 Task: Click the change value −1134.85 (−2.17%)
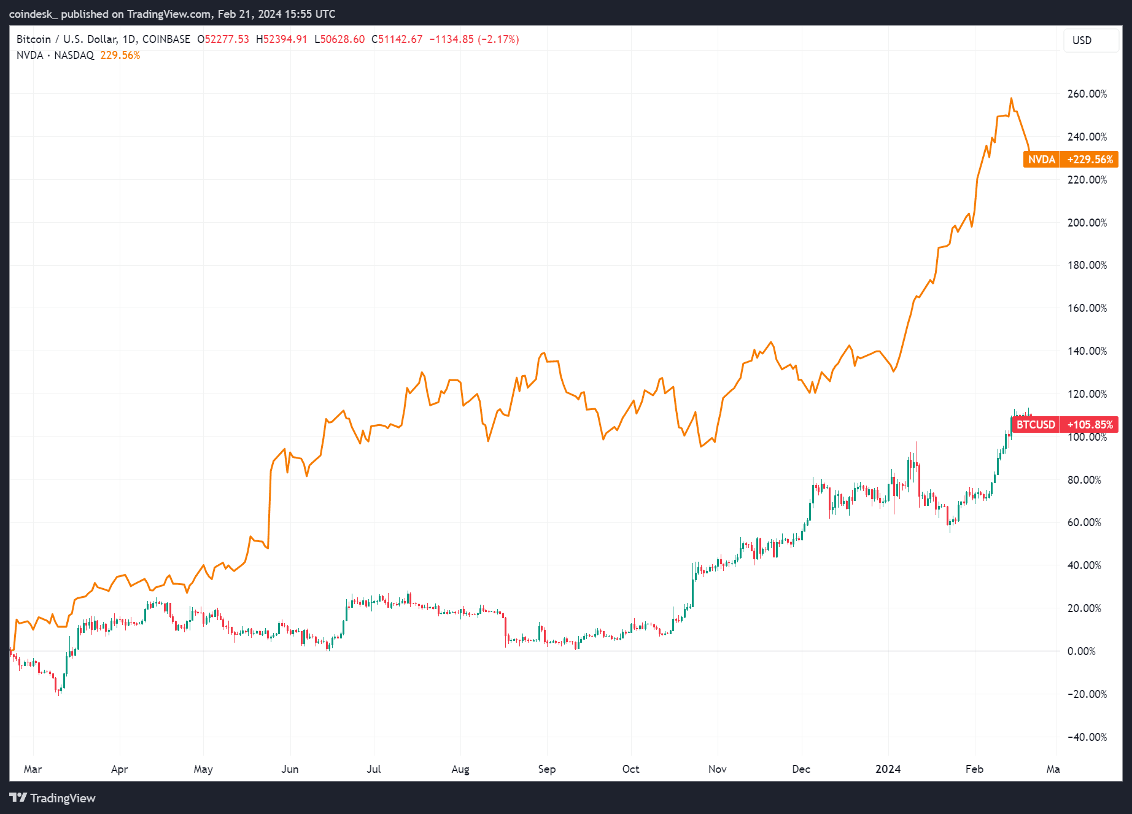tap(474, 39)
